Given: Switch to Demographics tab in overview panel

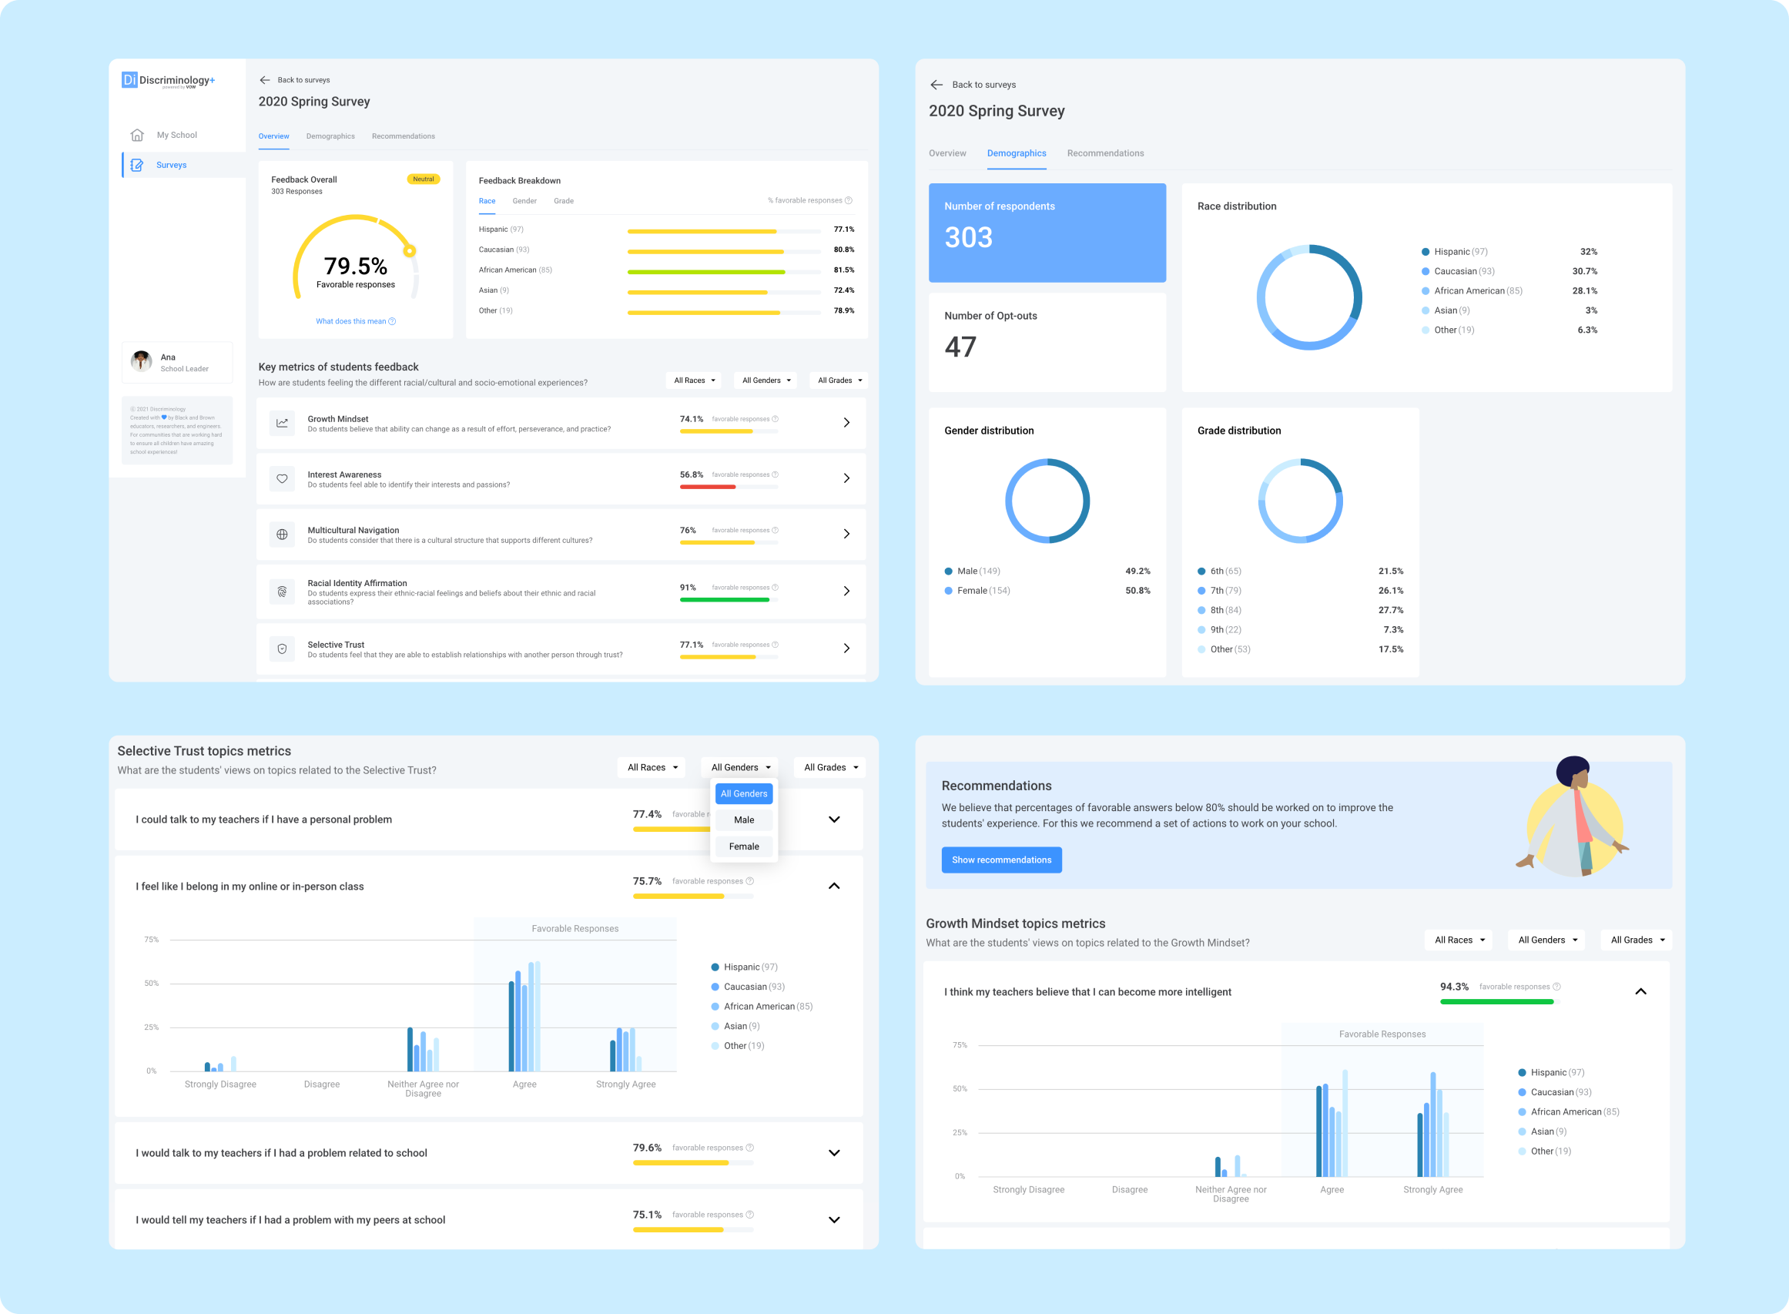Looking at the screenshot, I should point(330,136).
